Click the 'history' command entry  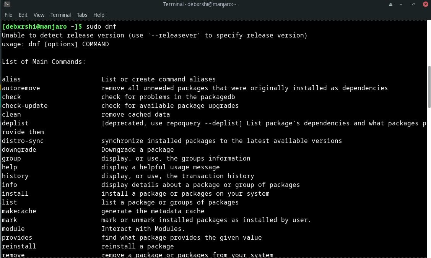pyautogui.click(x=15, y=176)
